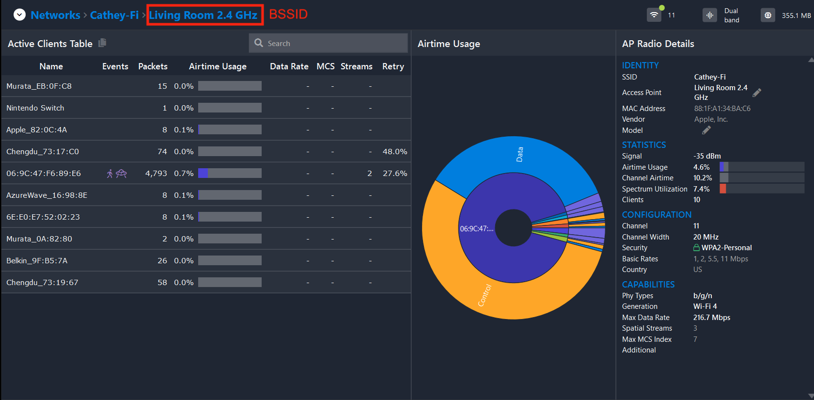Click the 48.0% retry value
The image size is (814, 400).
(x=395, y=151)
